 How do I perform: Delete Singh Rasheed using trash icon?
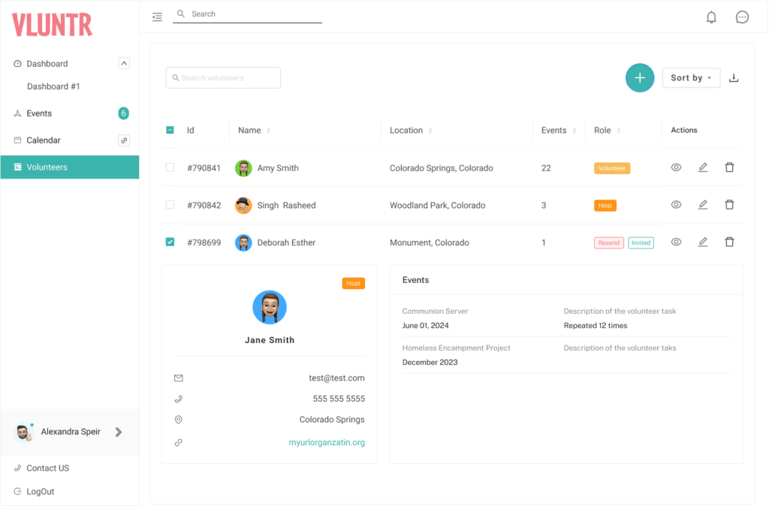click(x=729, y=205)
